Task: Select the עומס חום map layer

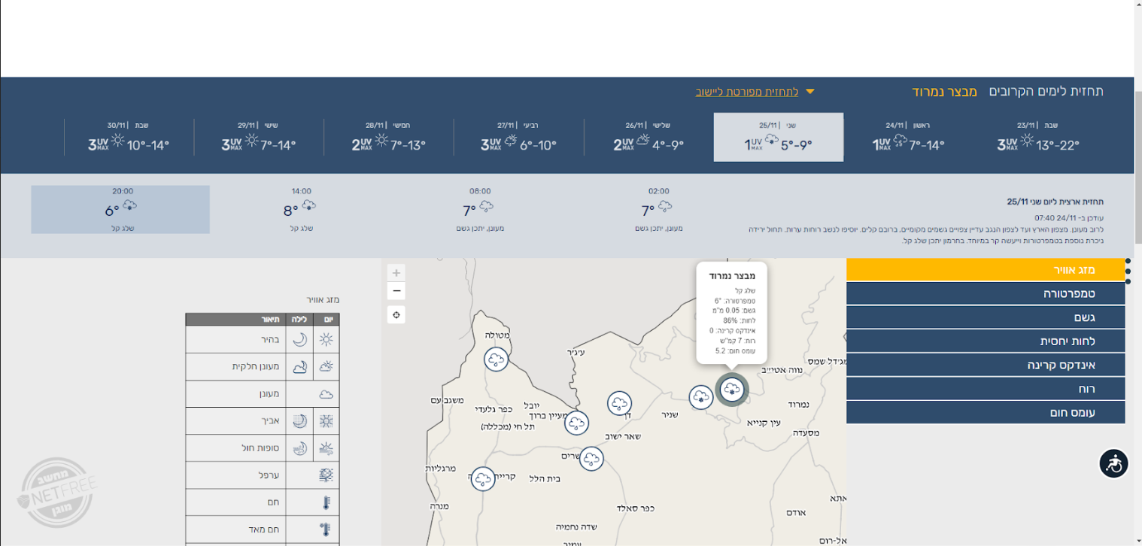Action: pyautogui.click(x=986, y=412)
